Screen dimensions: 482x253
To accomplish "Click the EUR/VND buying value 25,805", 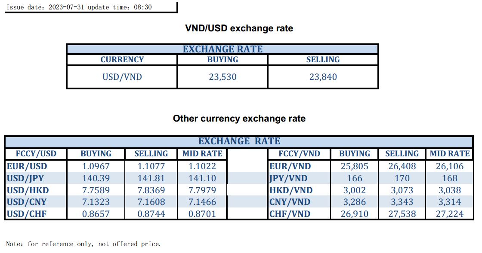I will 355,166.
